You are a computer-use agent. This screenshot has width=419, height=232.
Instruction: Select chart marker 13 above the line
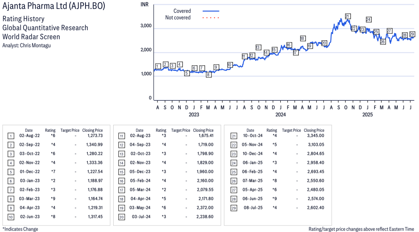[258, 47]
